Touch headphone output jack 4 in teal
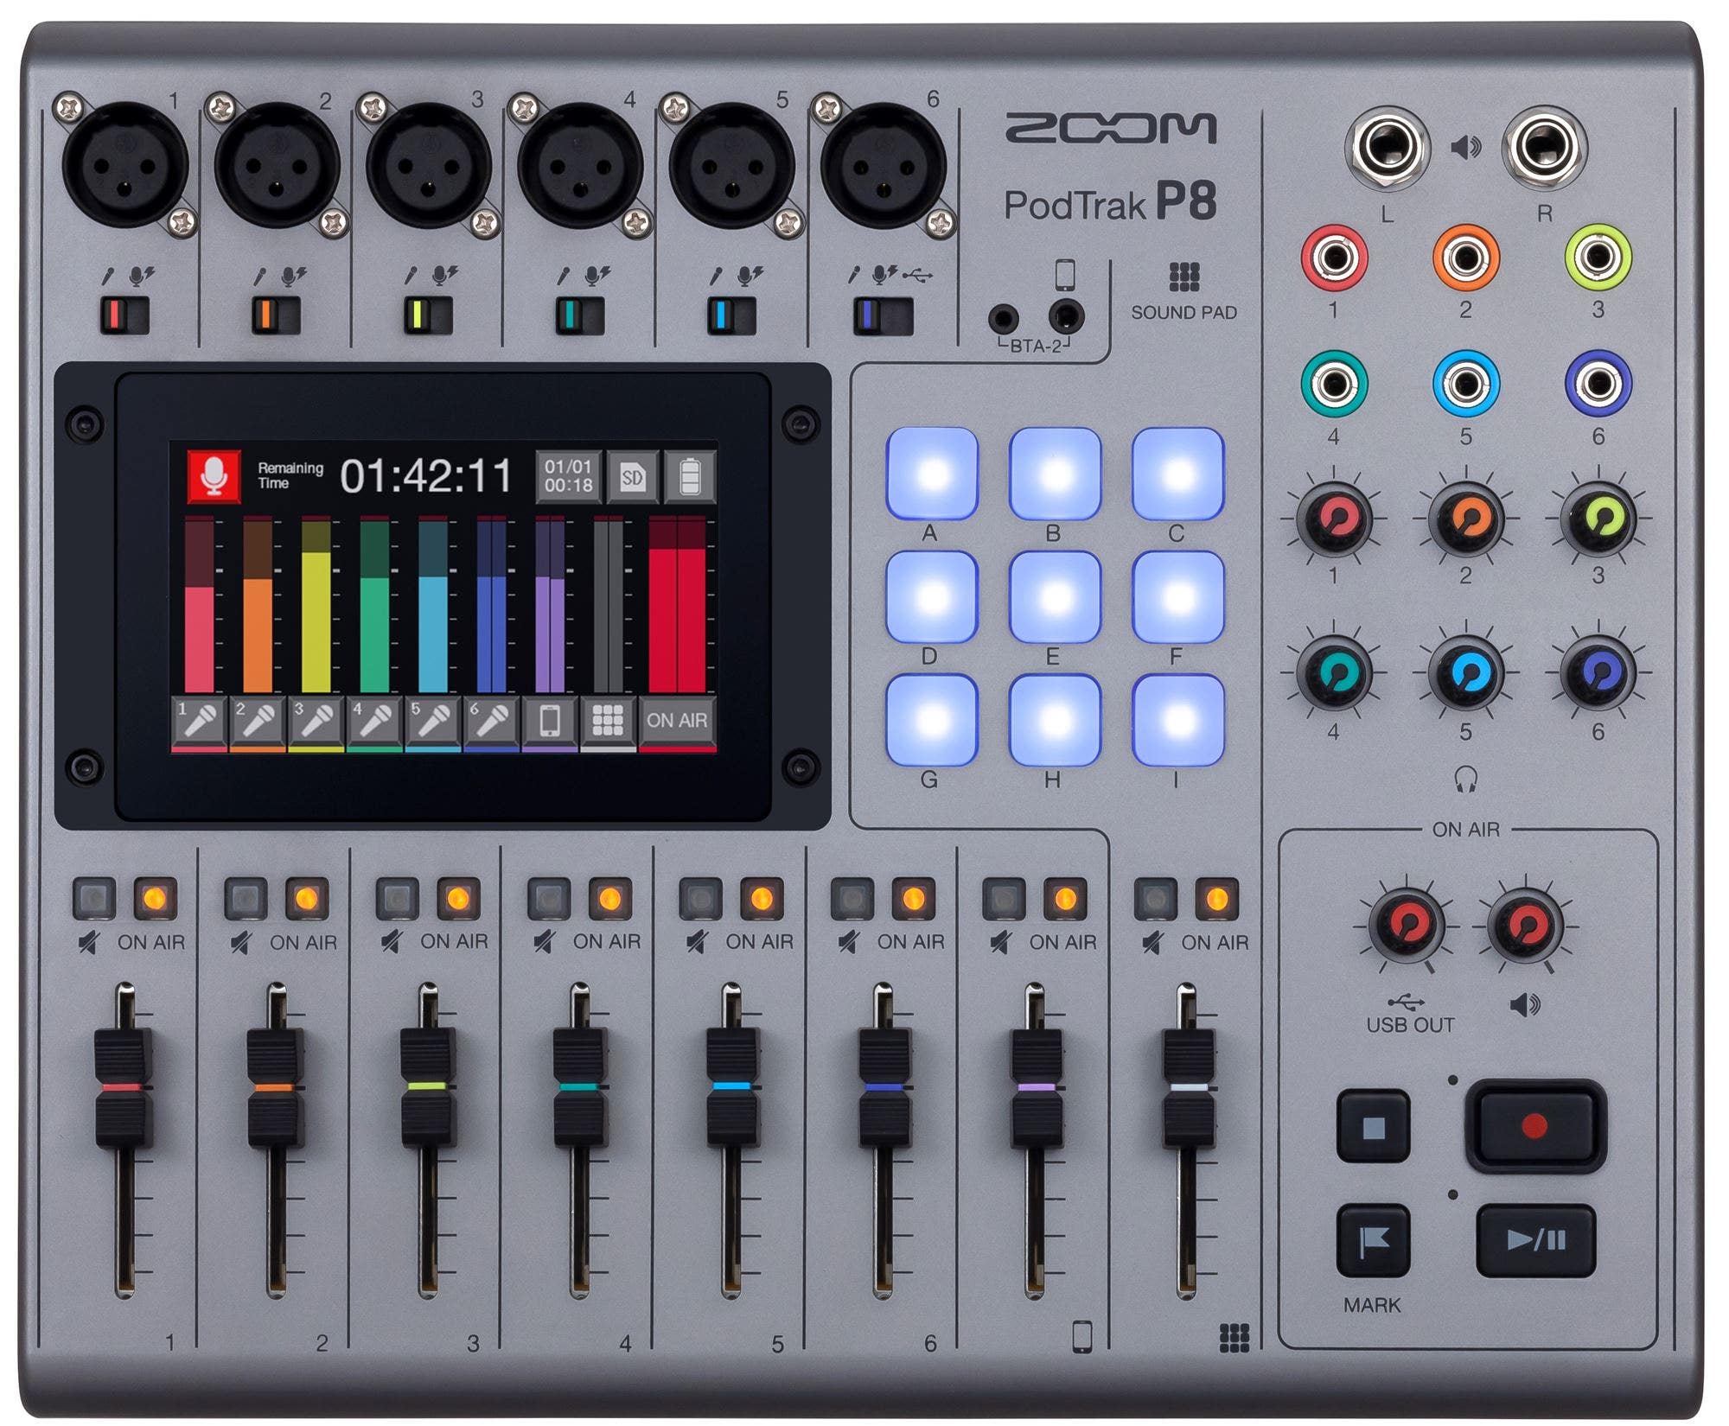This screenshot has height=1426, width=1729. pos(1334,384)
